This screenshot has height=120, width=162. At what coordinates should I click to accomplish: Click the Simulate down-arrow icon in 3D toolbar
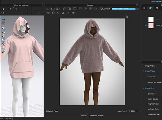(3, 9)
